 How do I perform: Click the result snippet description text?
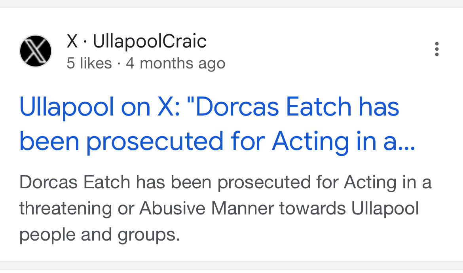(225, 209)
